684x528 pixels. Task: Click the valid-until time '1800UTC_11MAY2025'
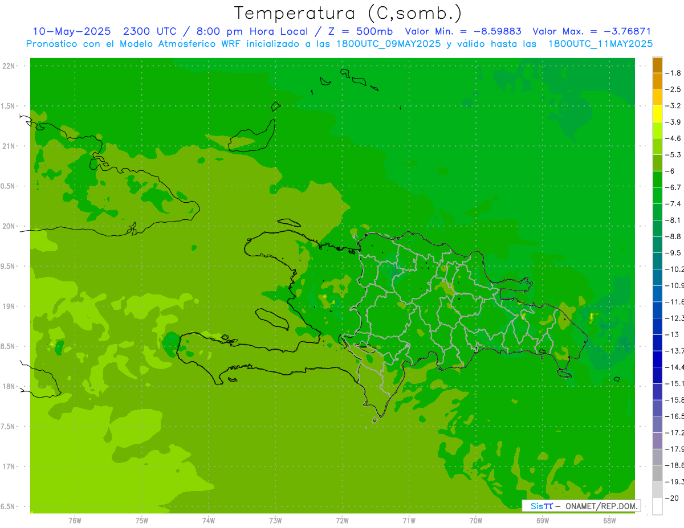point(600,43)
